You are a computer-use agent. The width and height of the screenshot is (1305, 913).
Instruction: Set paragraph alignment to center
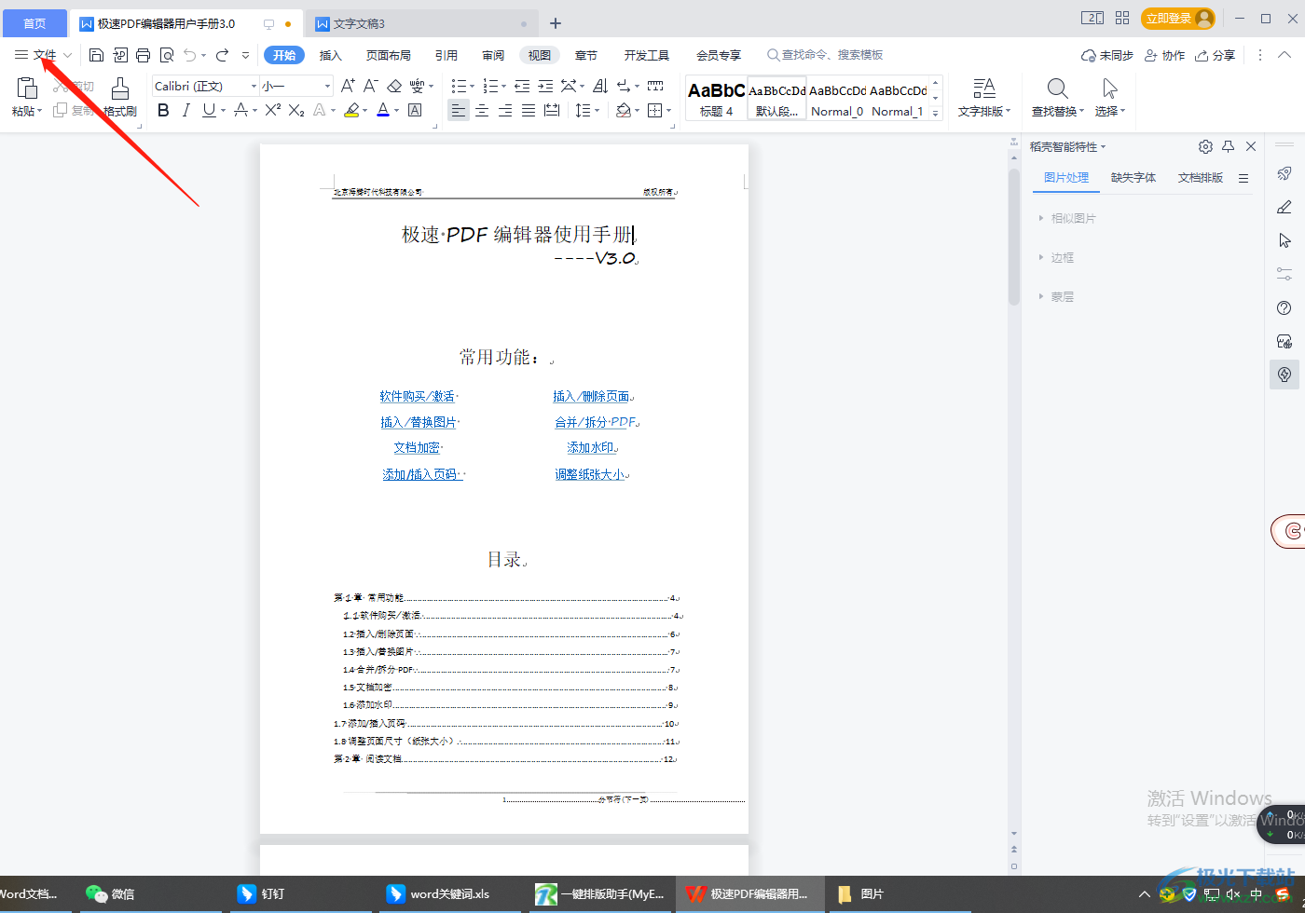point(482,110)
